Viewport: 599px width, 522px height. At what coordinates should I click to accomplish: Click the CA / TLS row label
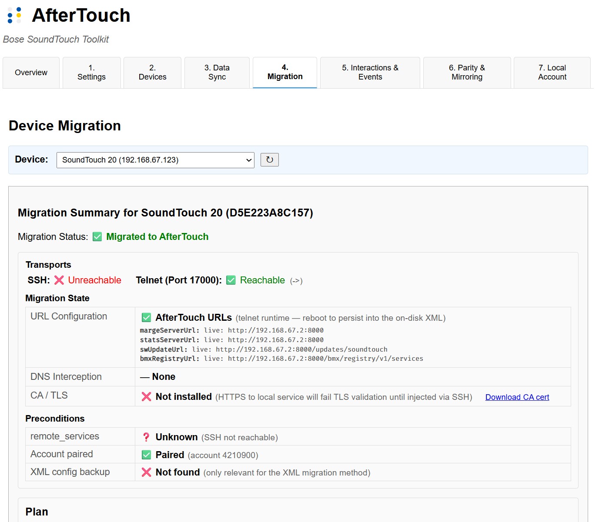(49, 396)
